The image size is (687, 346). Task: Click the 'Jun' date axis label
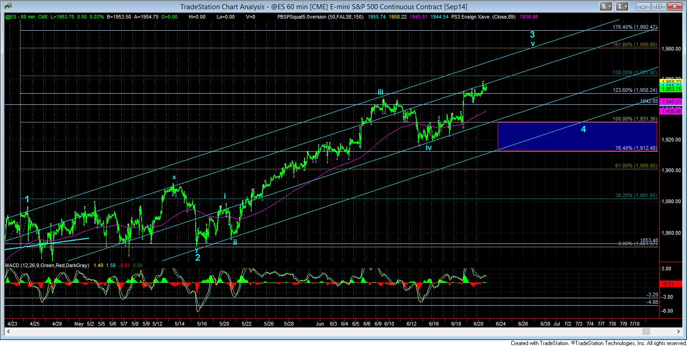click(x=320, y=323)
